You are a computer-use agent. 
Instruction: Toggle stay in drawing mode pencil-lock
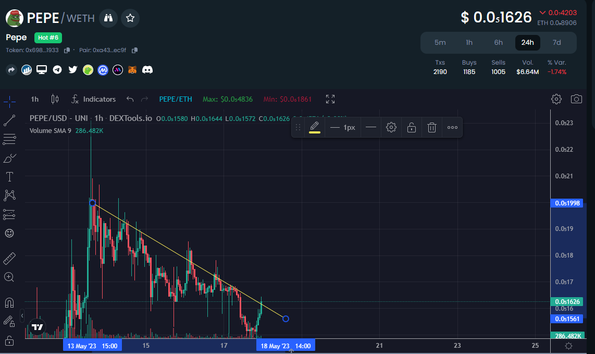(x=9, y=322)
